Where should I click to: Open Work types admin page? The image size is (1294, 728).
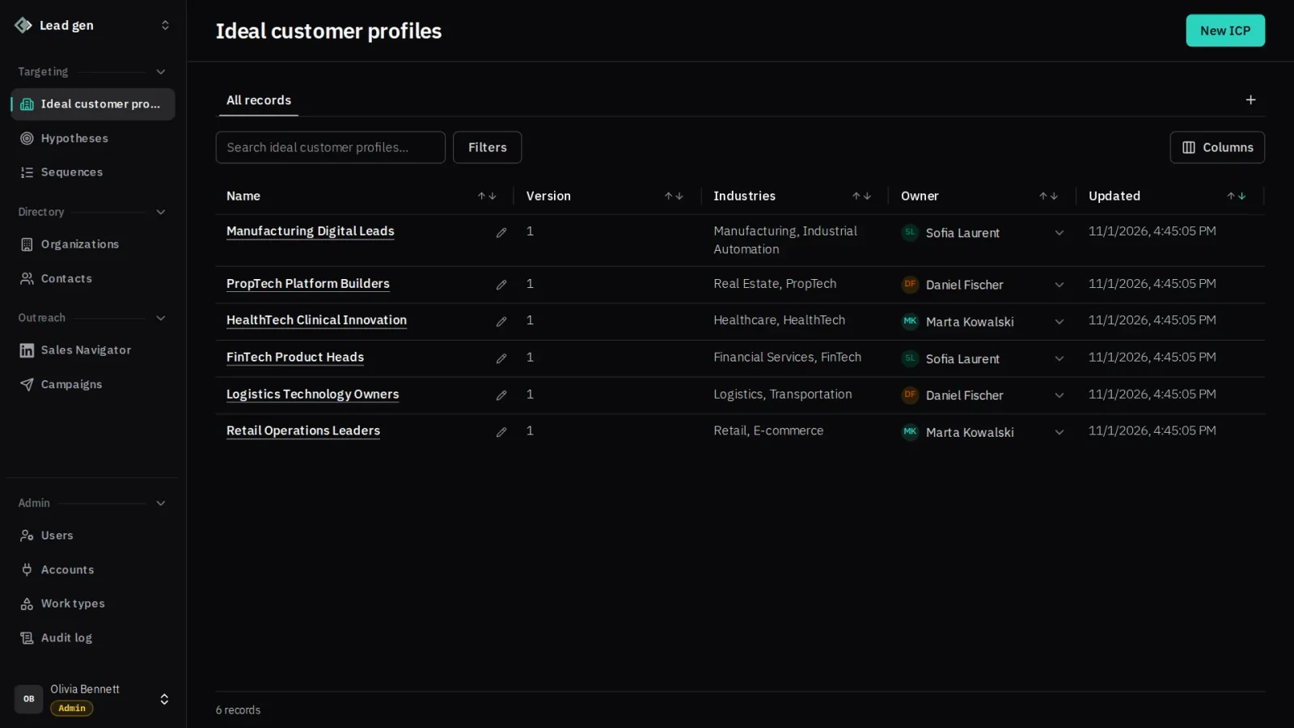(x=92, y=603)
